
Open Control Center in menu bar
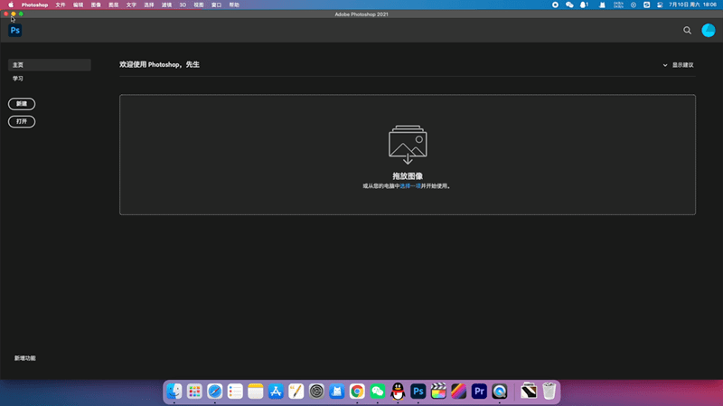pyautogui.click(x=660, y=5)
